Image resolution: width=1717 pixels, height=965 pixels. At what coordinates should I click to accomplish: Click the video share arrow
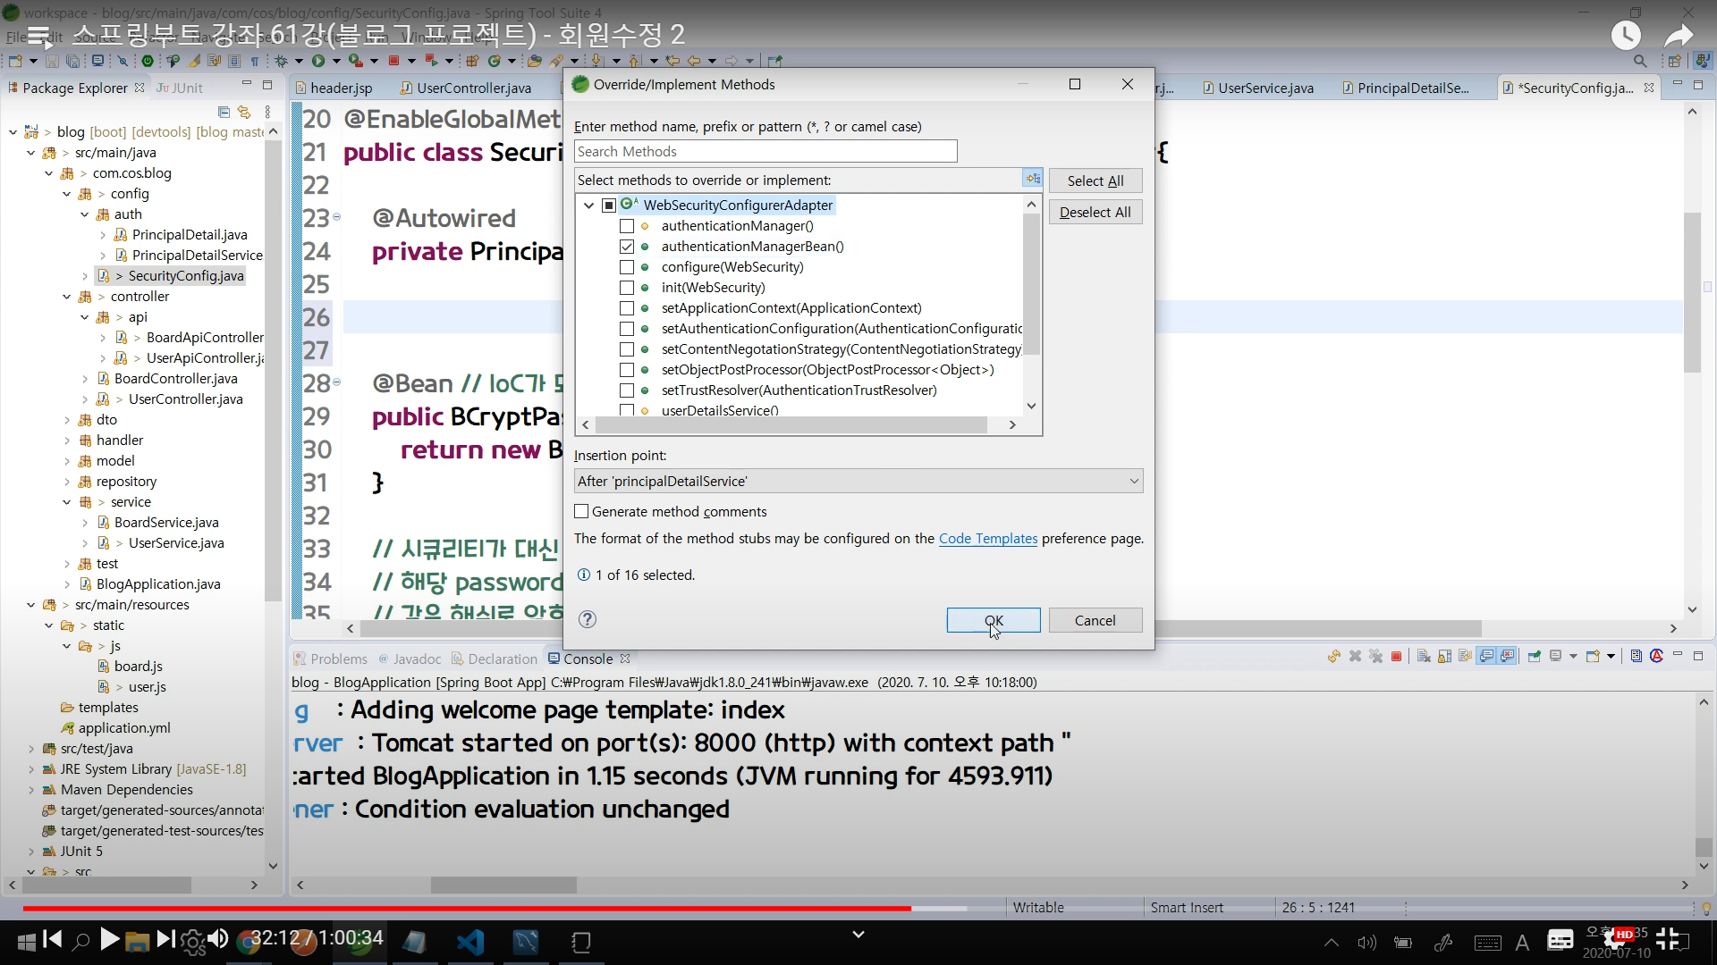click(1679, 36)
